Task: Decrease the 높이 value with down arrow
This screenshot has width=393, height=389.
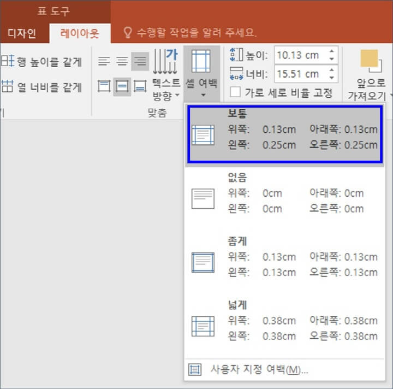Action: pyautogui.click(x=332, y=59)
